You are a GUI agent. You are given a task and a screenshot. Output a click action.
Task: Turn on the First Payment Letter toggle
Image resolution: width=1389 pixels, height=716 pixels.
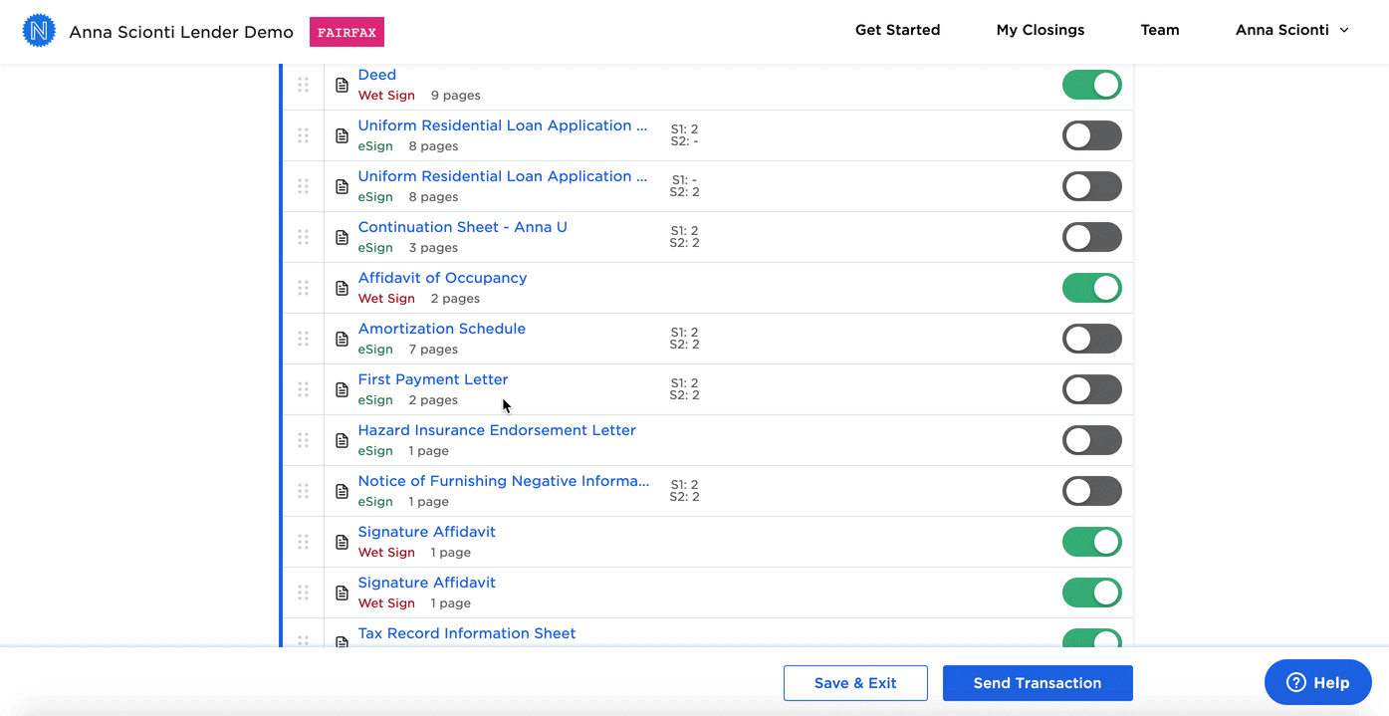coord(1091,389)
